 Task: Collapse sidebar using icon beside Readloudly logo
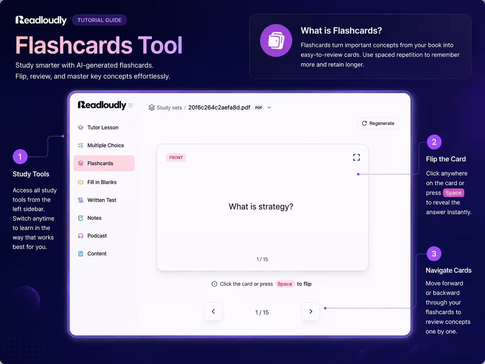[x=131, y=105]
